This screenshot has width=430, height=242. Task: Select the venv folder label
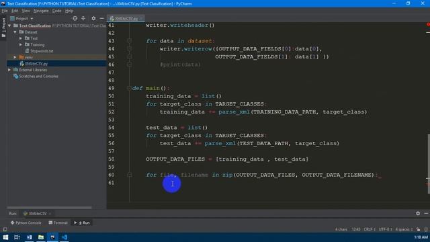point(28,57)
